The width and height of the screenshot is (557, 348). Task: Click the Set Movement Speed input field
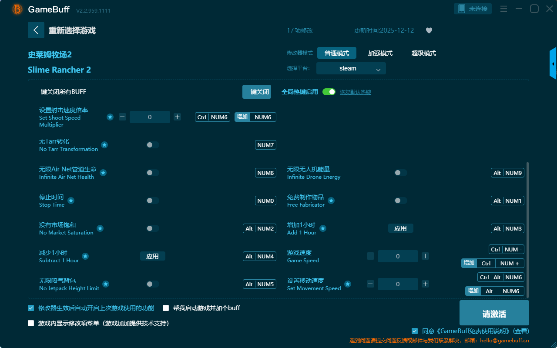[x=398, y=284]
